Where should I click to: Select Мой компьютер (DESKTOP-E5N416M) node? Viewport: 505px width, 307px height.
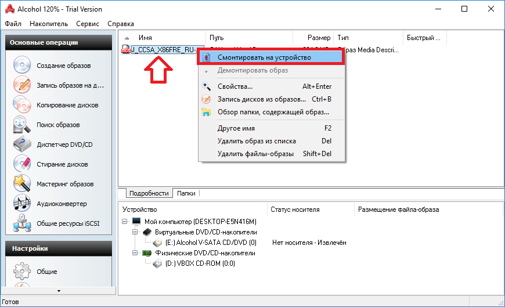200,221
